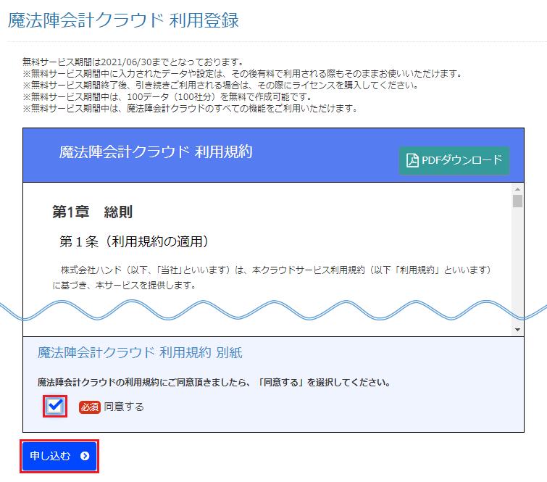Click the 100データ(100社分) notice line

(167, 96)
